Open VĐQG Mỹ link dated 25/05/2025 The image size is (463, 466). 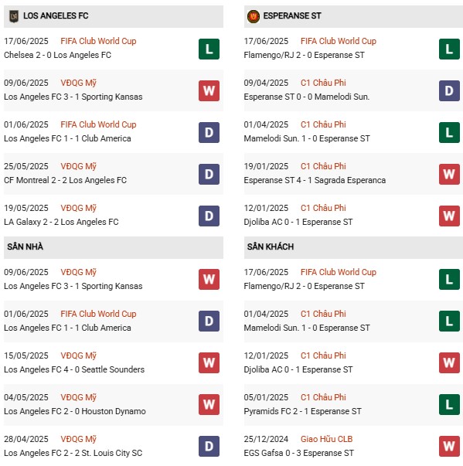(x=78, y=166)
